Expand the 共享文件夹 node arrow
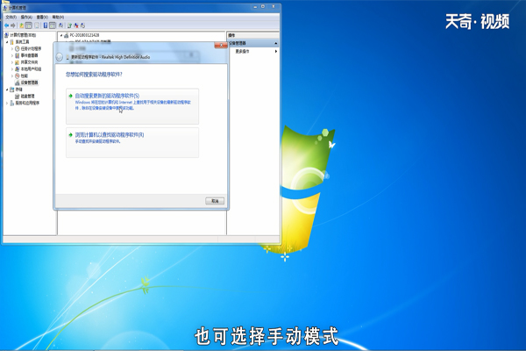526x351 pixels. [12, 62]
